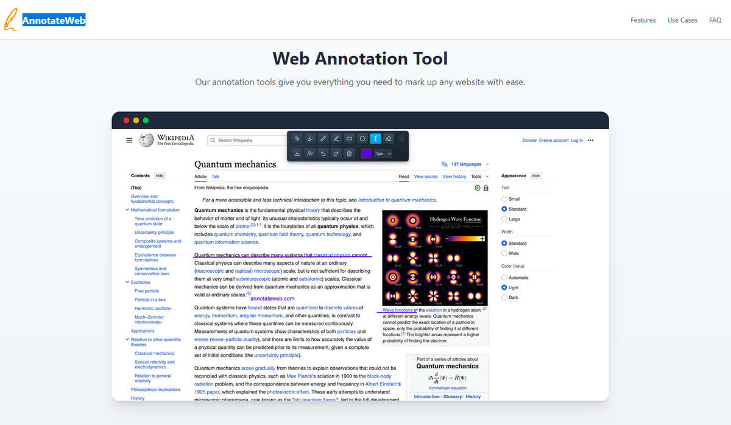
Task: Click the Log in link
Action: click(x=577, y=140)
